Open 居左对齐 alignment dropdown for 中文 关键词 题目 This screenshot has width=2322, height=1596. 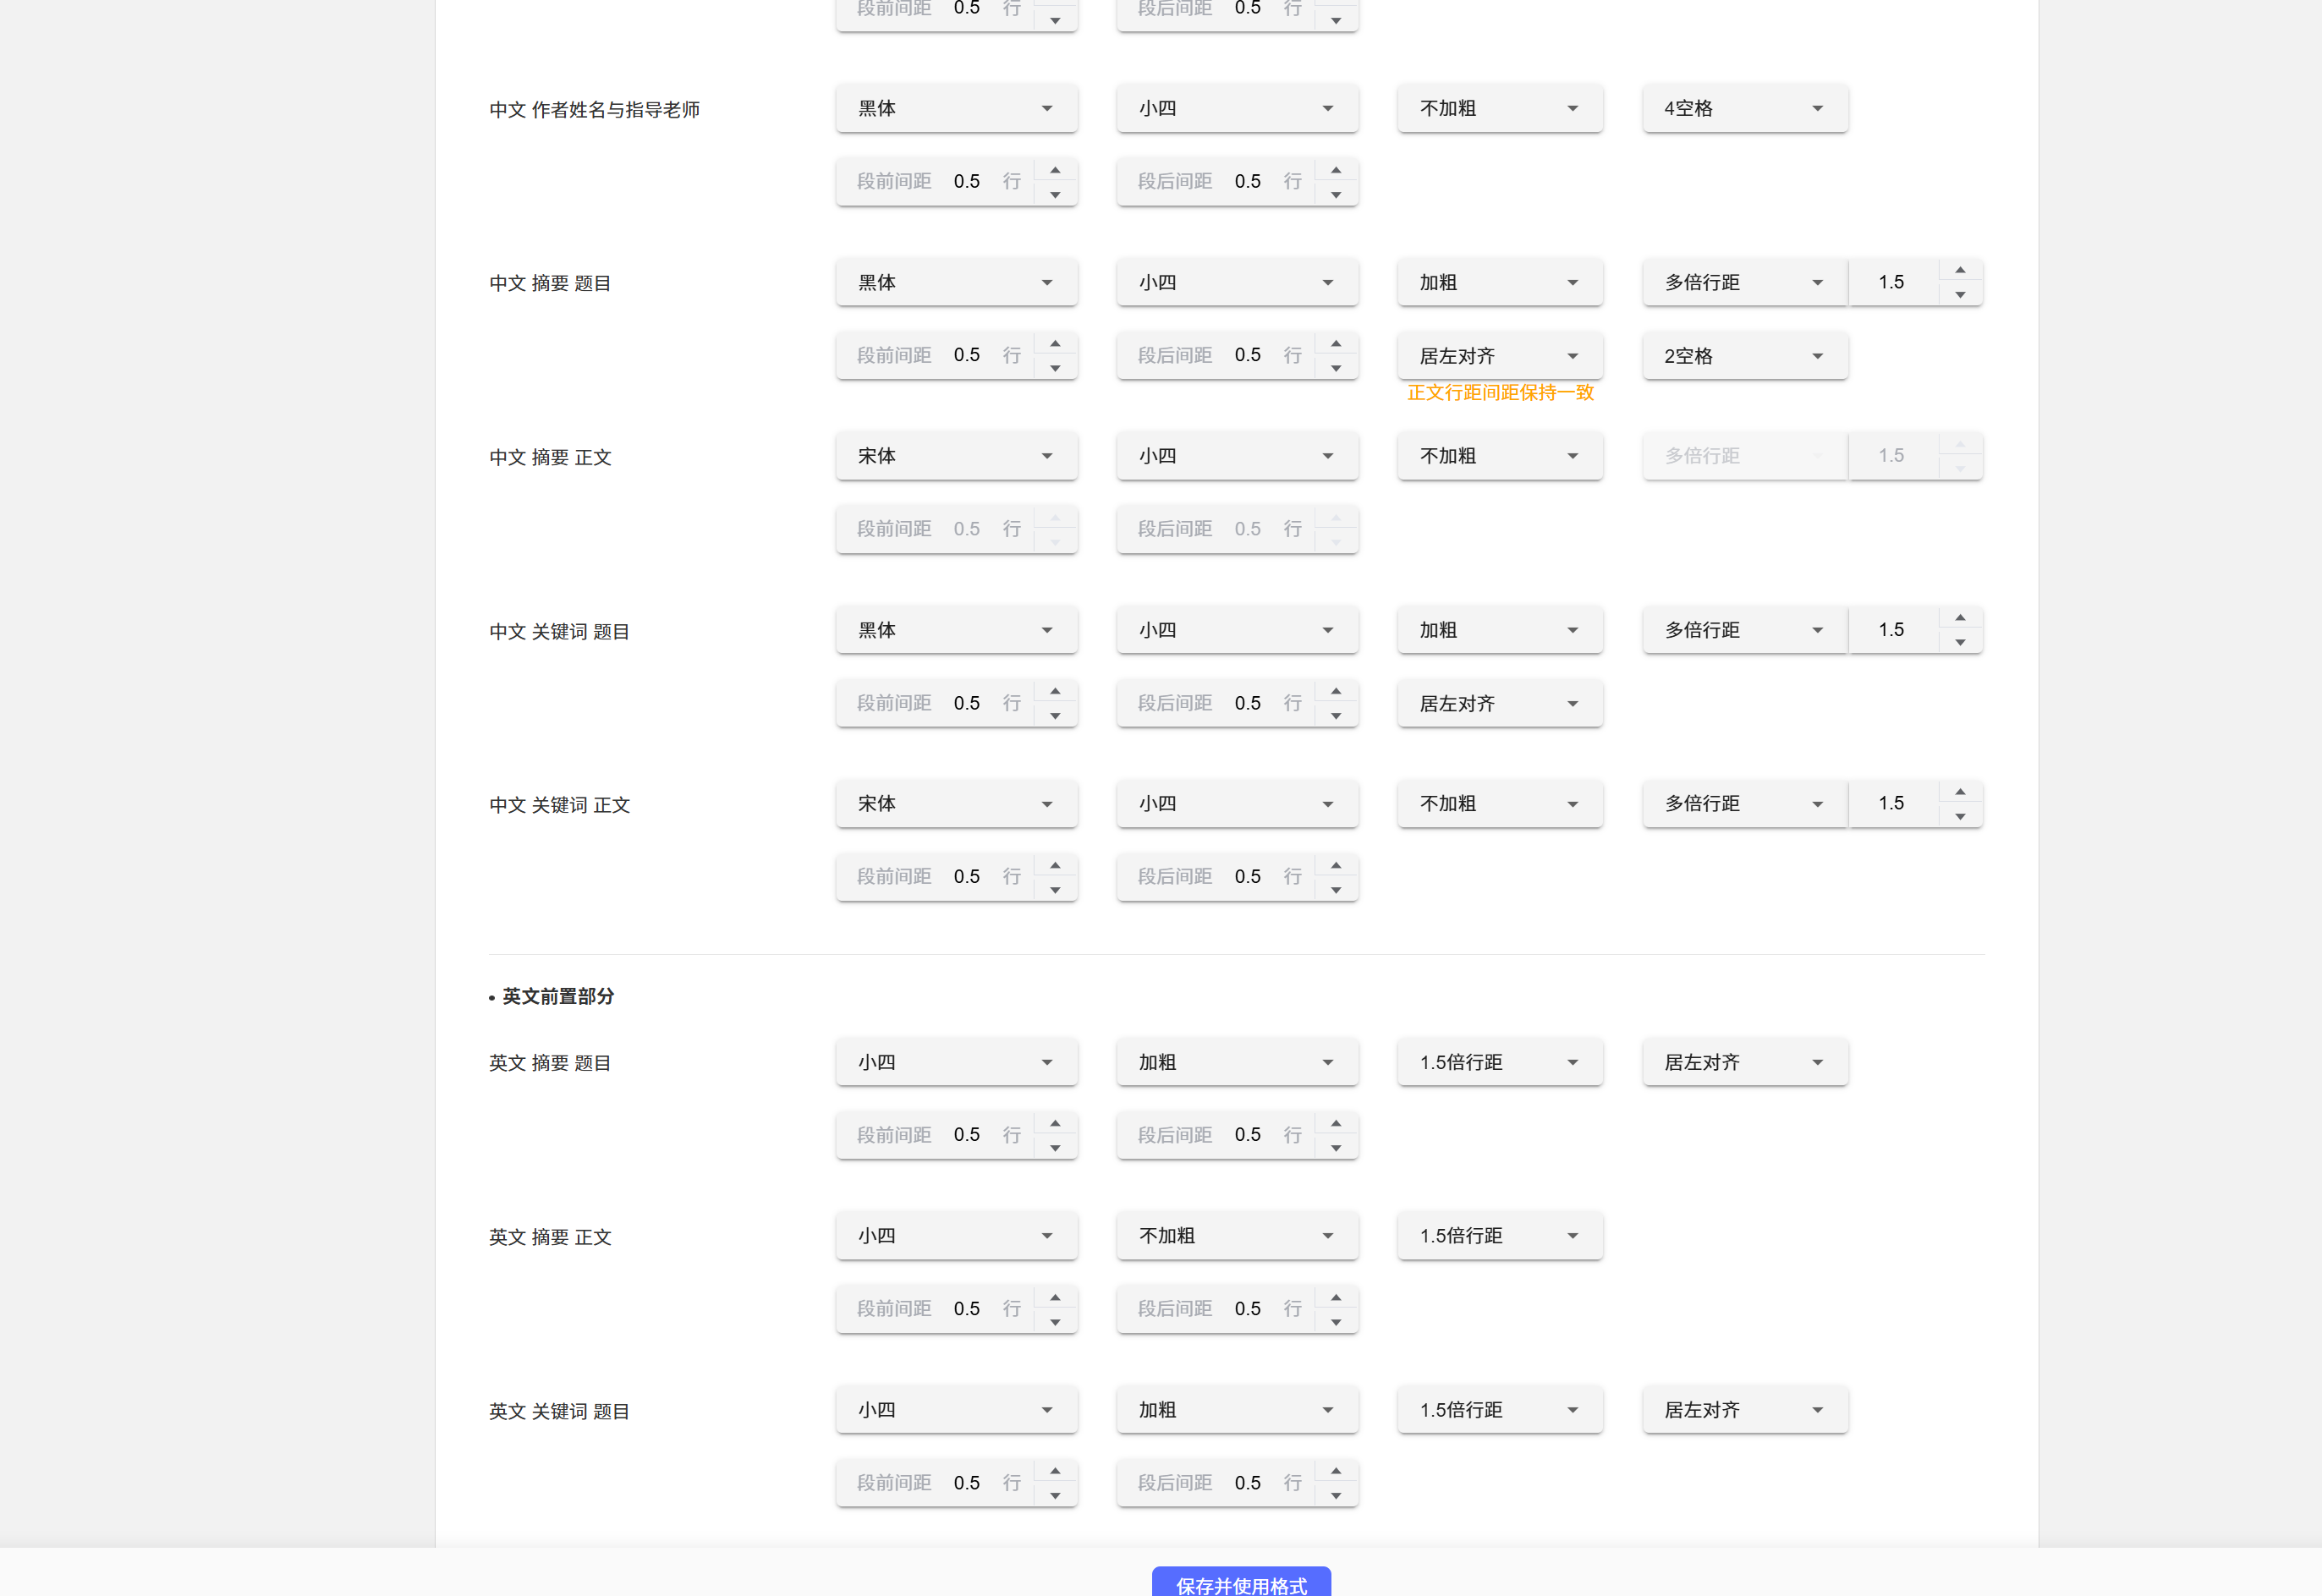click(x=1499, y=704)
